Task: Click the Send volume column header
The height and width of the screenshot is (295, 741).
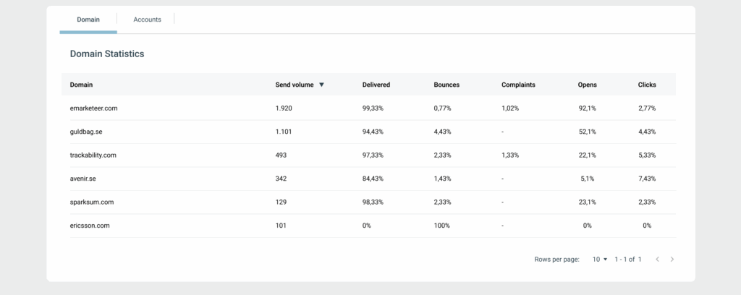Action: (295, 85)
